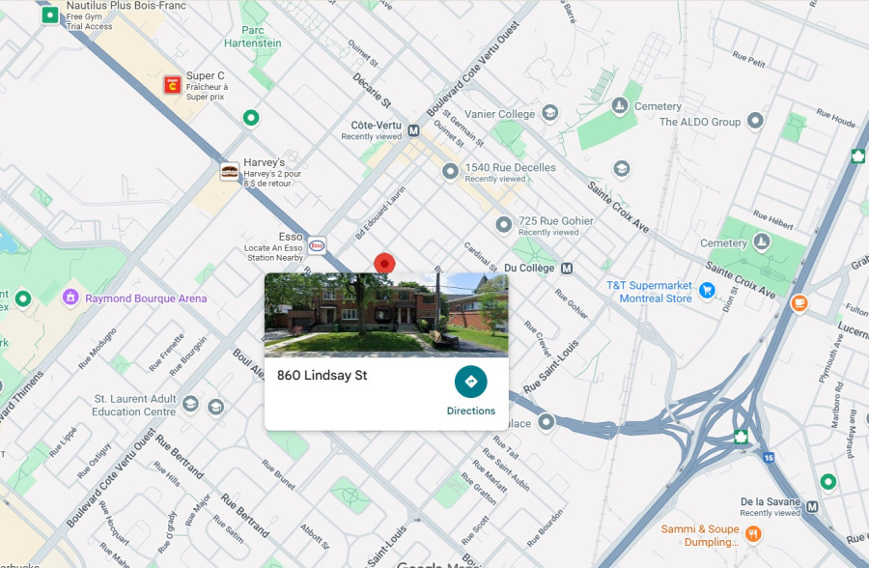Click the Du Collège metro station icon
869x568 pixels.
567,269
